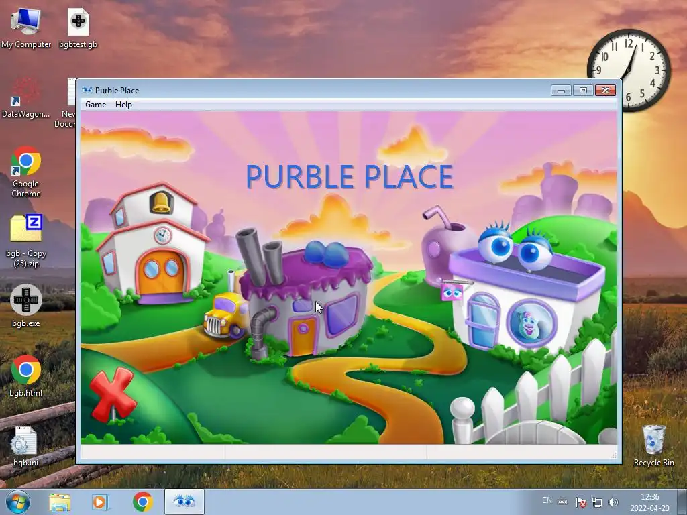Click the red X exit sign

point(112,394)
